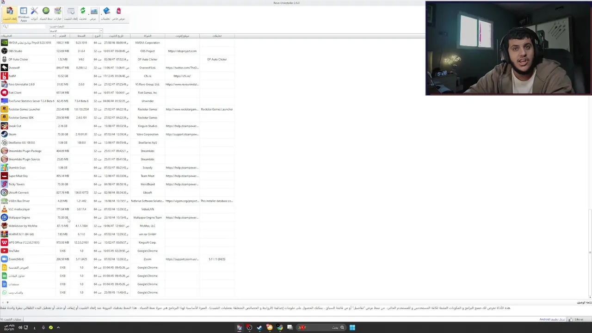592x333 pixels.
Task: Select the YouTube Chrome app icon
Action: tap(4, 251)
